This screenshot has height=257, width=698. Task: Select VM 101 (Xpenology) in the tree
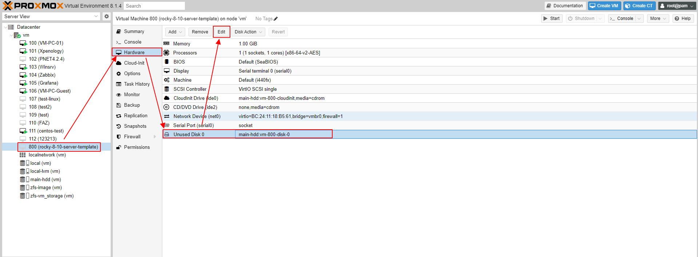point(46,51)
